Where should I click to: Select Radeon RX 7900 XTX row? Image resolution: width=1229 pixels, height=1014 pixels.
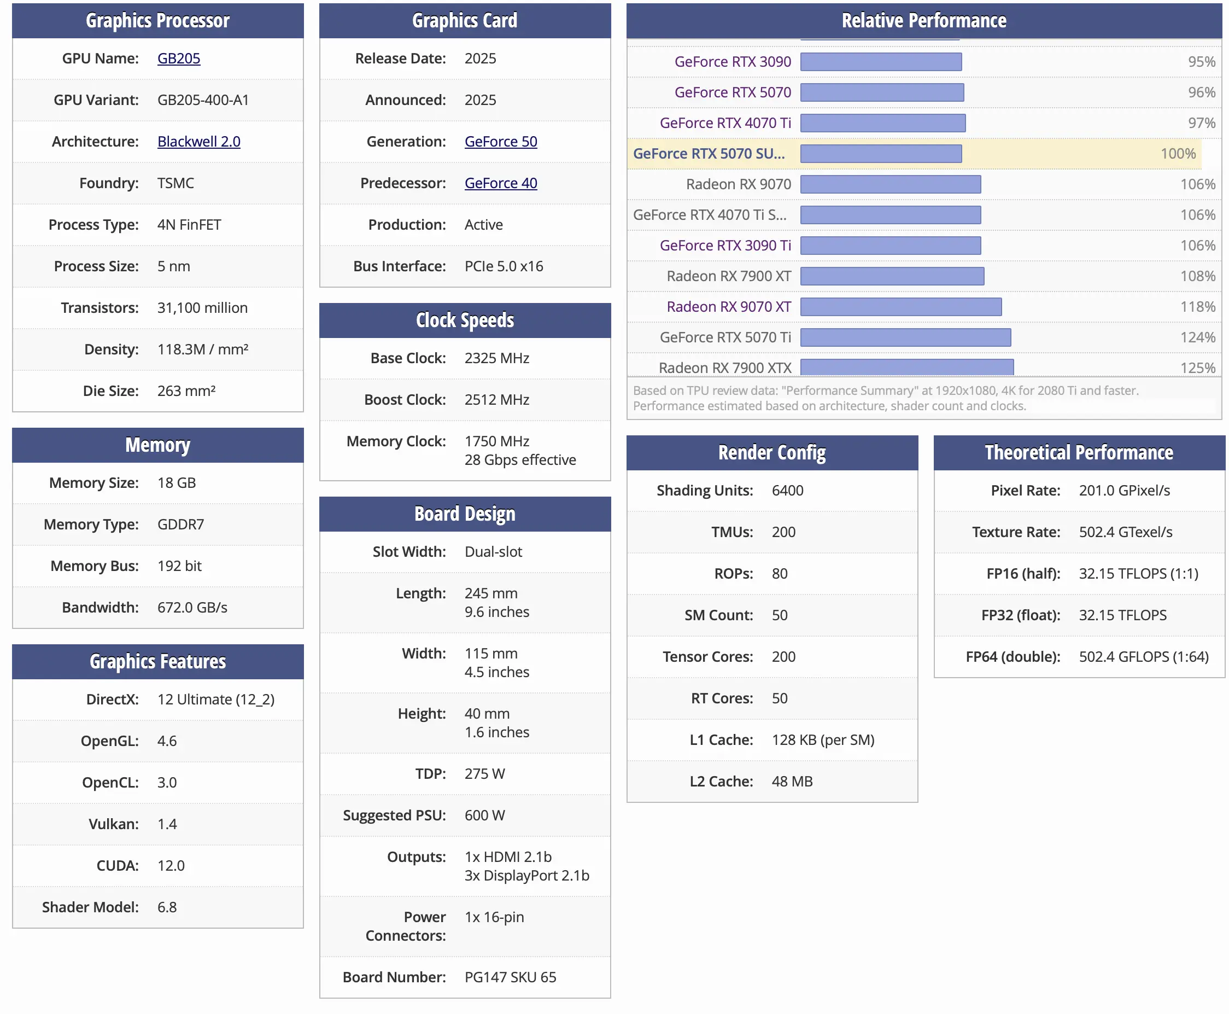point(923,367)
